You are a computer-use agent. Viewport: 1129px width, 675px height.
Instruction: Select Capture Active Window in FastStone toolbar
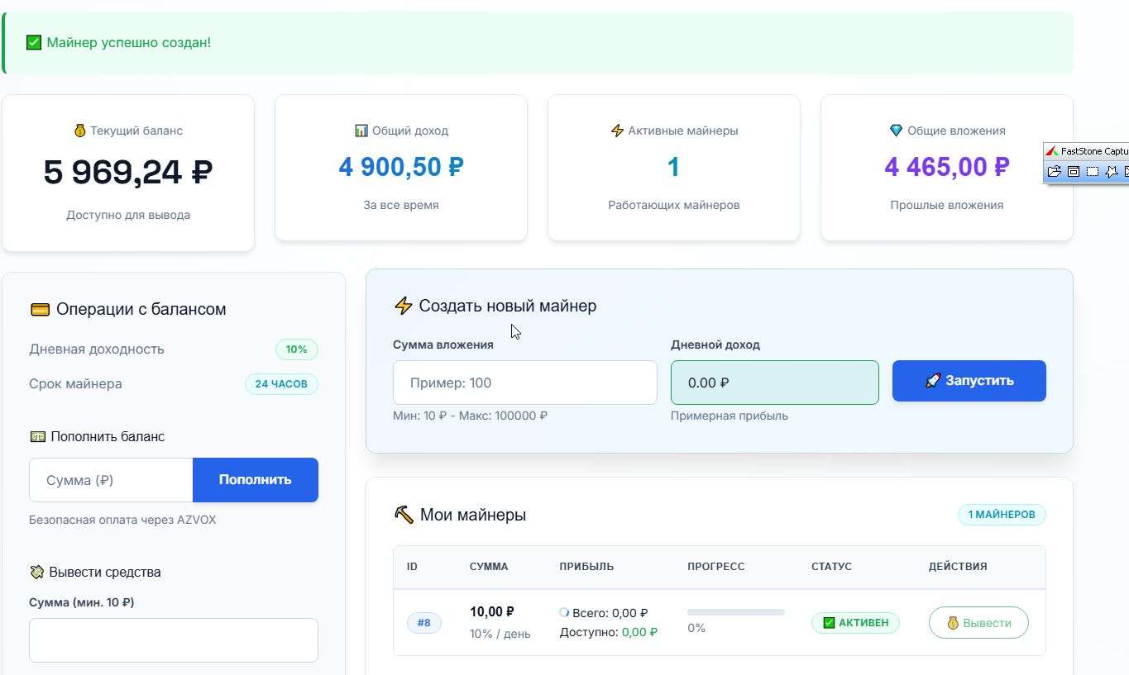[1074, 171]
